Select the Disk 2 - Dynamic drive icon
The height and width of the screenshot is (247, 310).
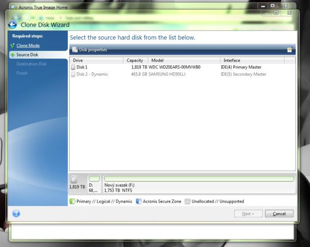click(x=74, y=74)
